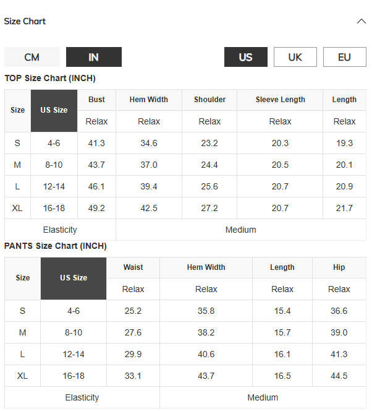Viewport: 372px width, 411px height.
Task: Click TOP chart bust value 41.3
Action: pos(96,143)
